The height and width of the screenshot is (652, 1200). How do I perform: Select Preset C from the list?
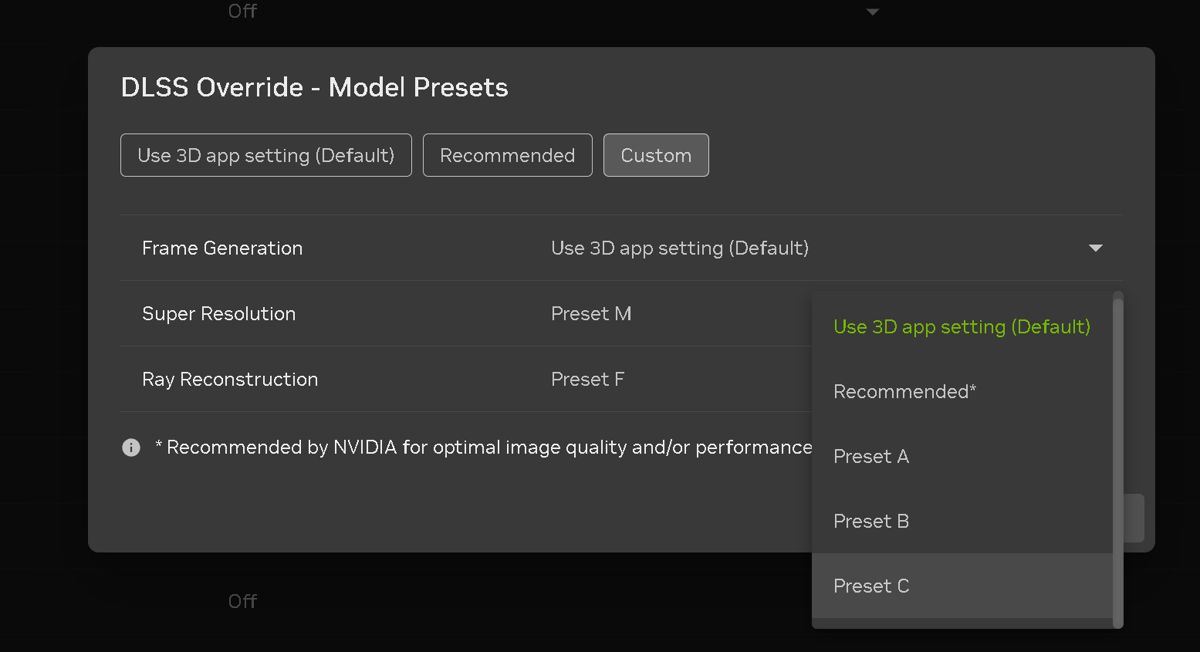(962, 586)
